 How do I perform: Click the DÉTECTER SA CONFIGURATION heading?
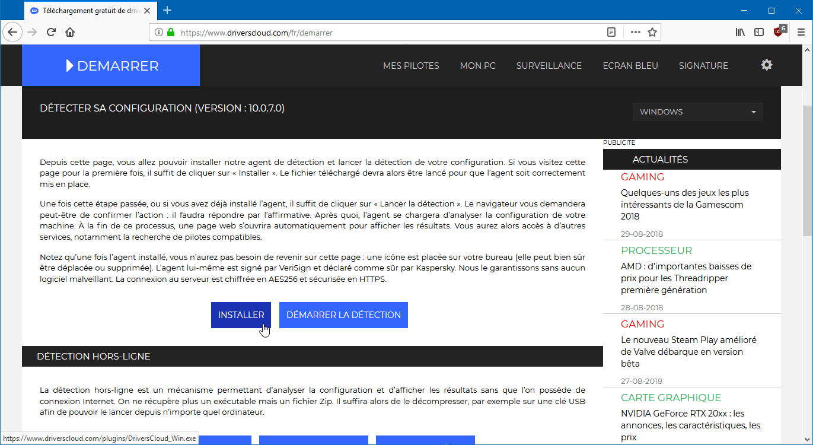tap(162, 109)
